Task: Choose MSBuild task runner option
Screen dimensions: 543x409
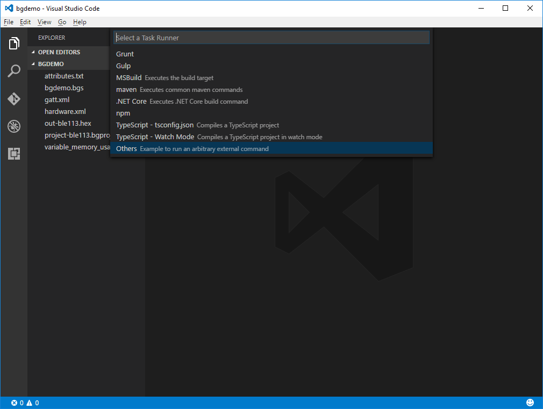Action: tap(271, 77)
